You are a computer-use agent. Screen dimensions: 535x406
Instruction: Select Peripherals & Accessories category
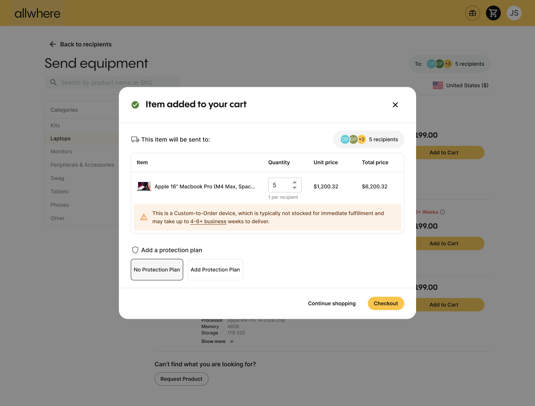[x=82, y=165]
